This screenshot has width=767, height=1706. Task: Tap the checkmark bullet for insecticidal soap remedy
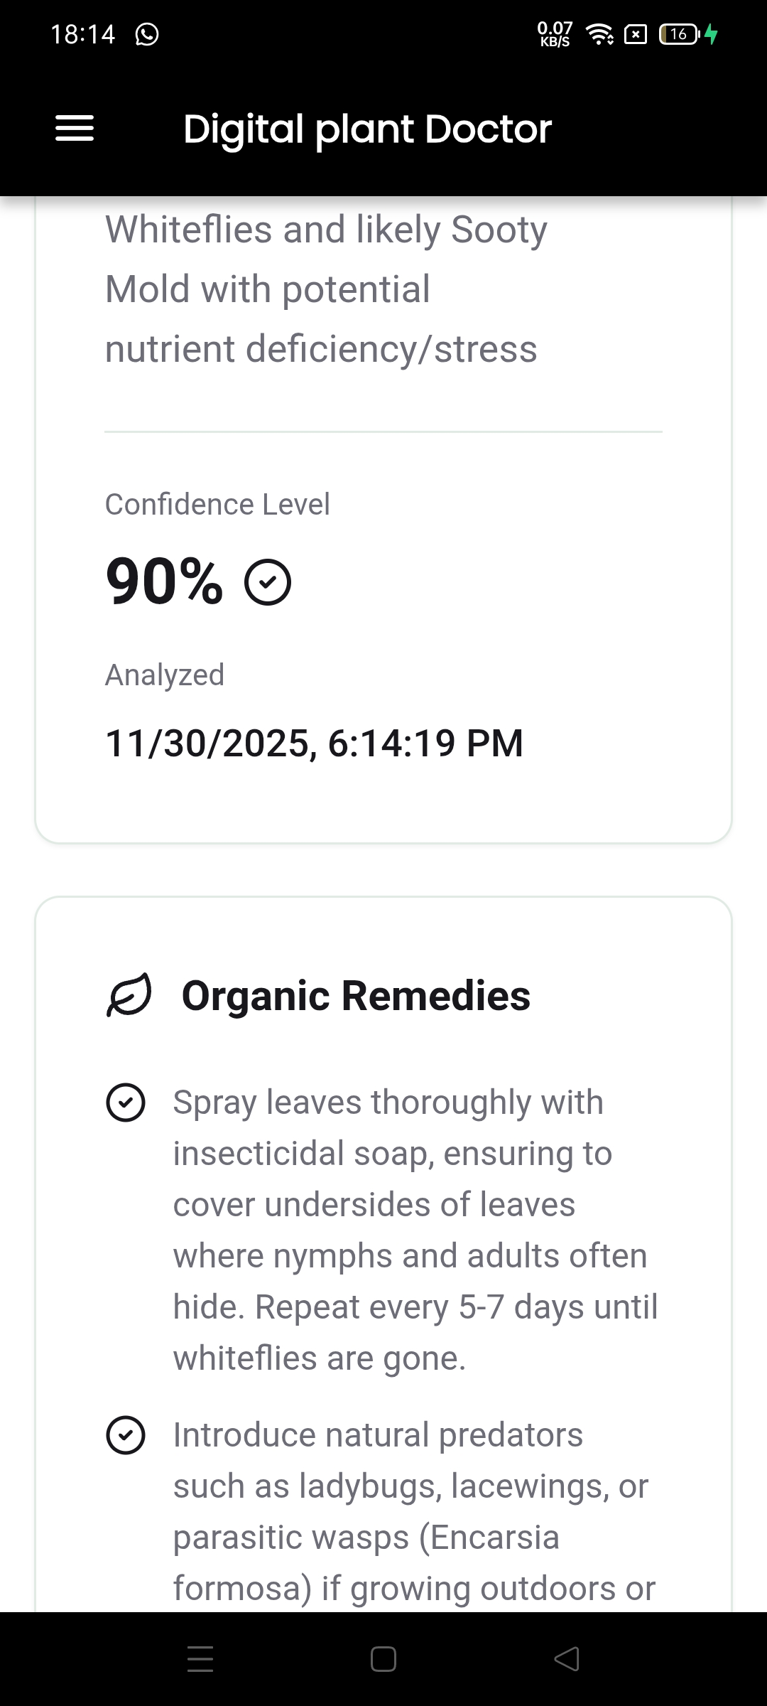click(126, 1103)
